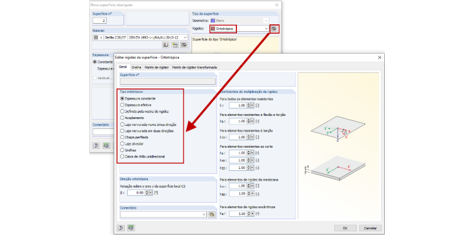Select Espessura efetiva option
Image resolution: width=474 pixels, height=235 pixels.
tap(122, 105)
